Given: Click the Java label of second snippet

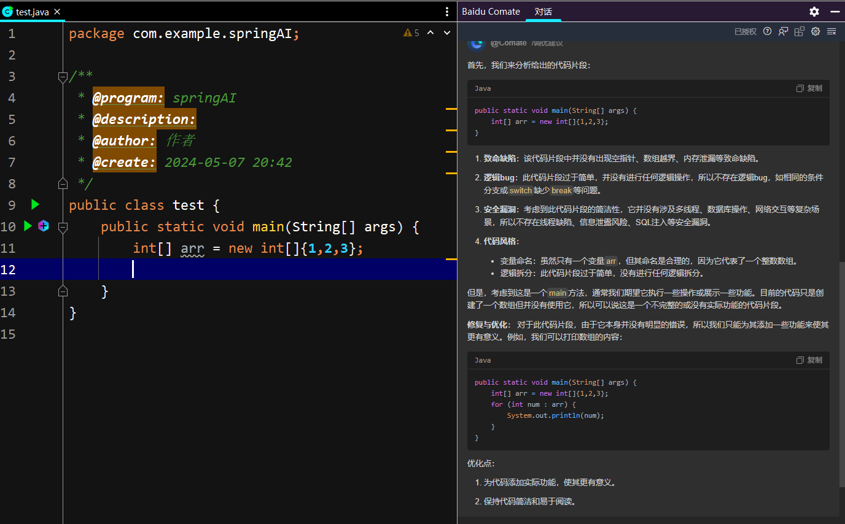Looking at the screenshot, I should 483,360.
